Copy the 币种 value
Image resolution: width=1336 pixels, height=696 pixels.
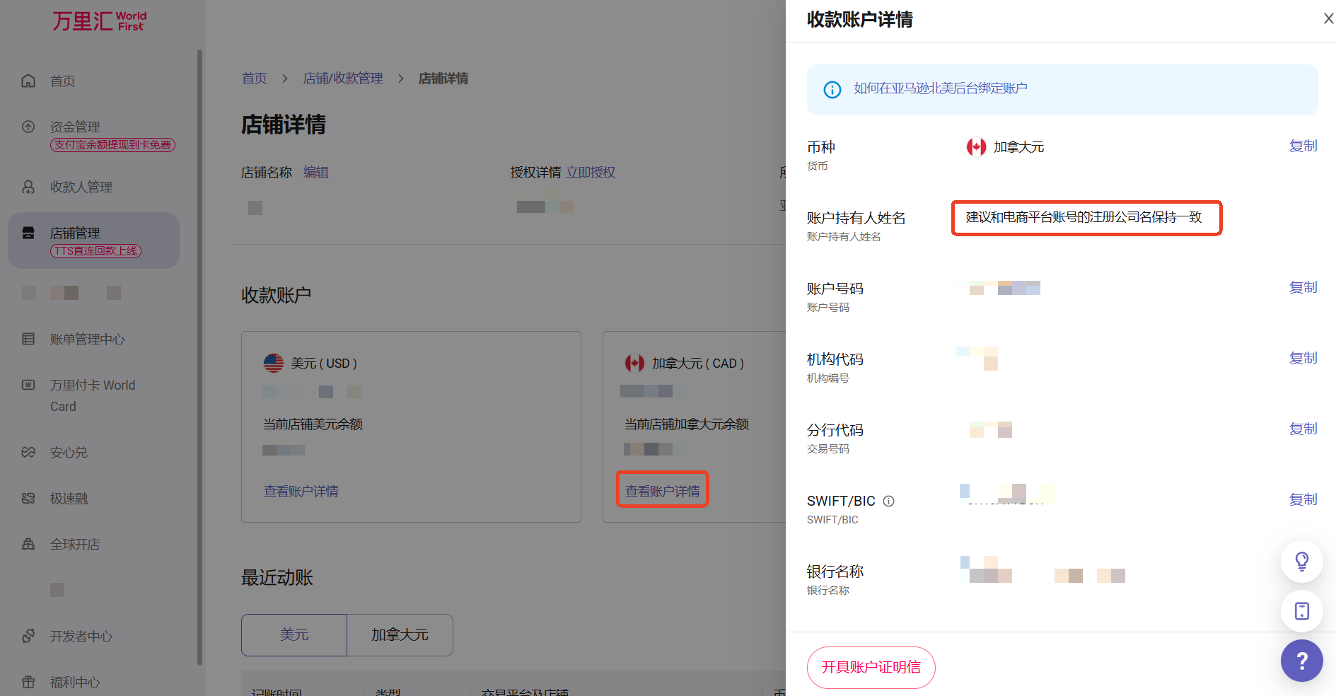point(1303,146)
